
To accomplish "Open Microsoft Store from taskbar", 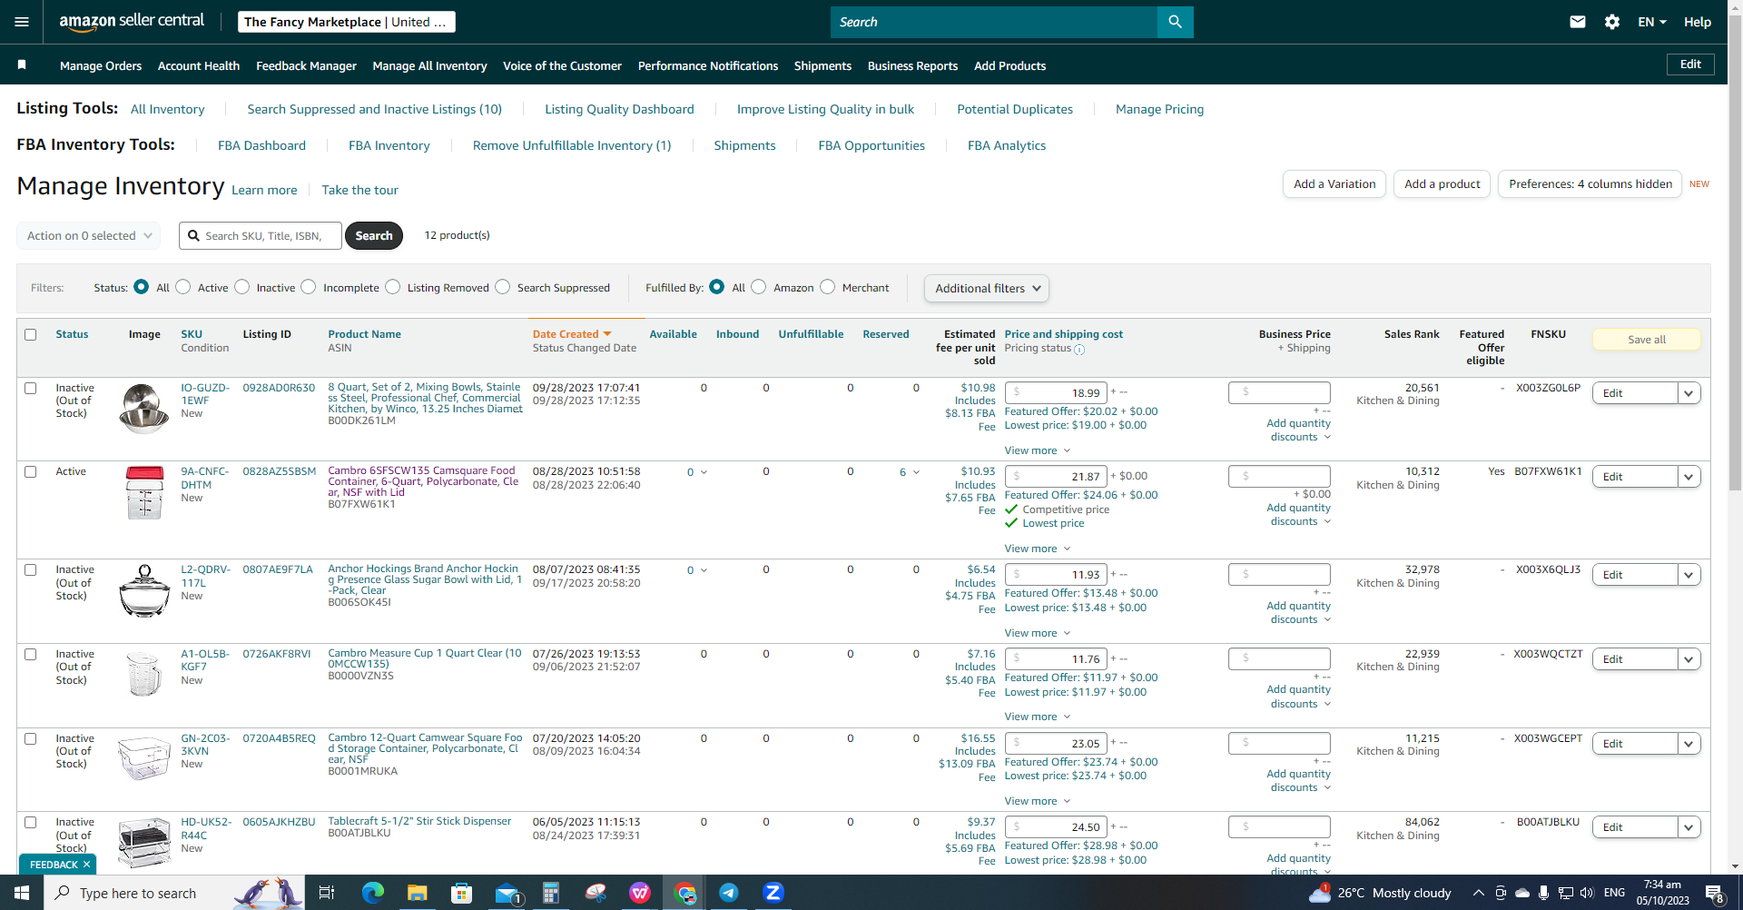I will pos(461,893).
